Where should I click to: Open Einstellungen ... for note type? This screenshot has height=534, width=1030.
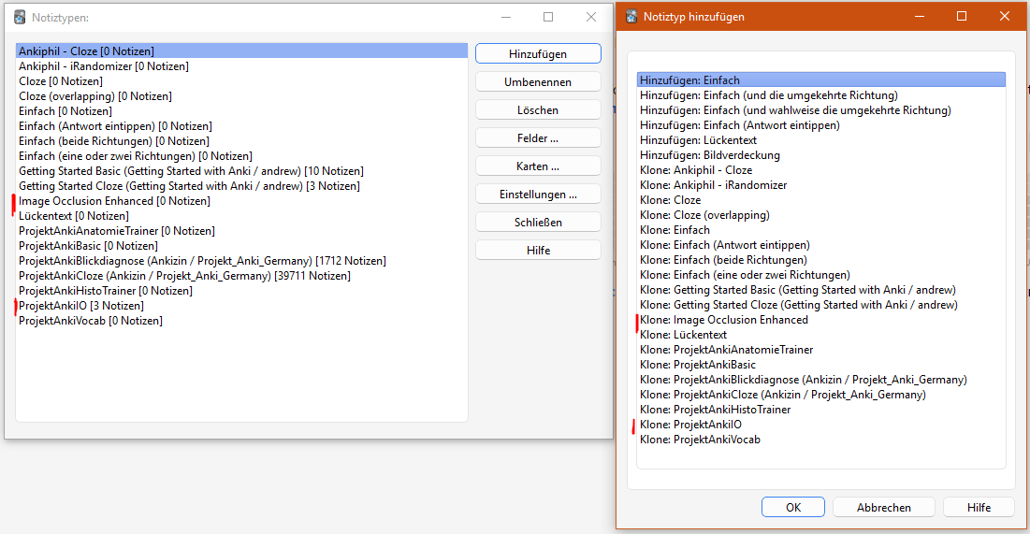click(538, 195)
